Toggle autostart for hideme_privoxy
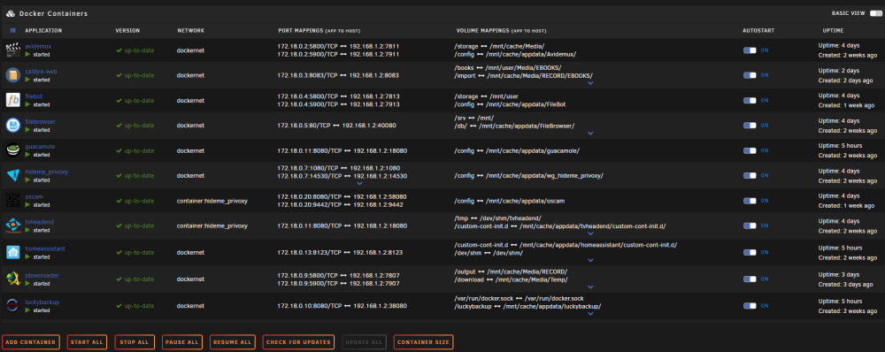Screen dimensions: 885x352 coord(750,175)
